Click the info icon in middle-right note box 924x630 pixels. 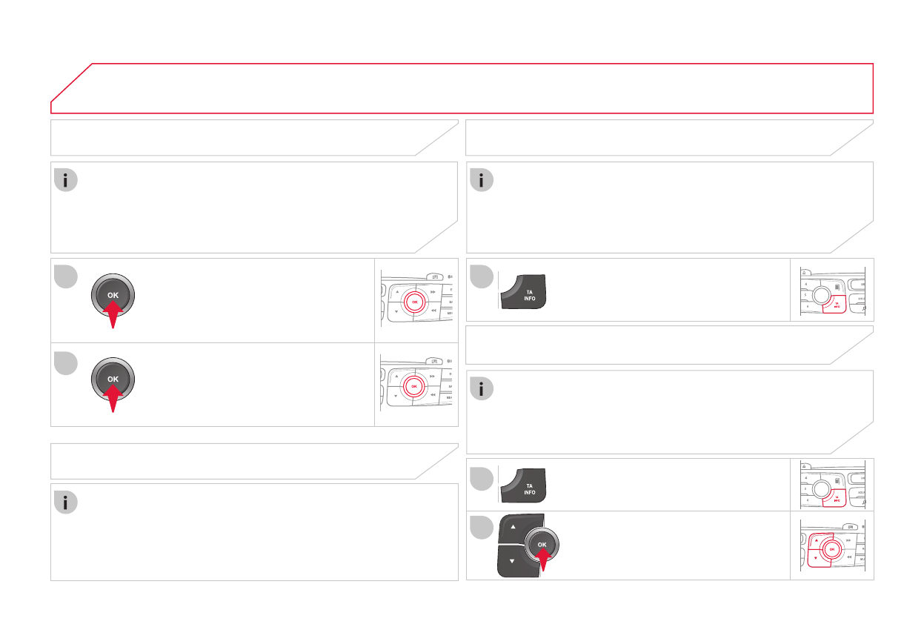pos(482,388)
